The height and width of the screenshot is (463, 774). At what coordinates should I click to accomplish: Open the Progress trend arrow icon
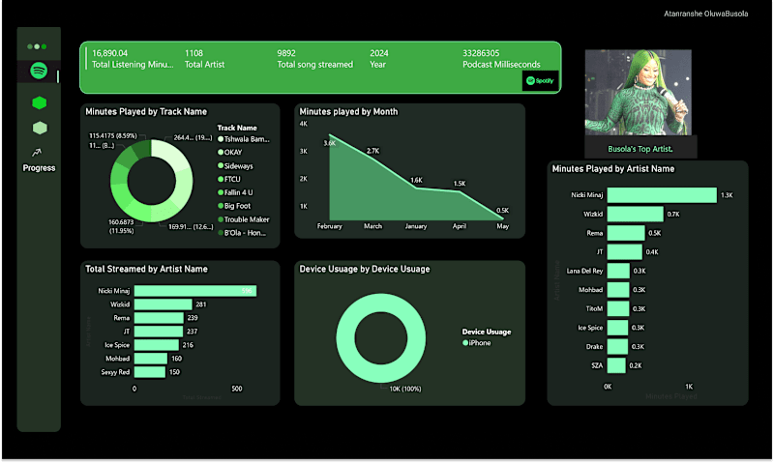click(37, 153)
